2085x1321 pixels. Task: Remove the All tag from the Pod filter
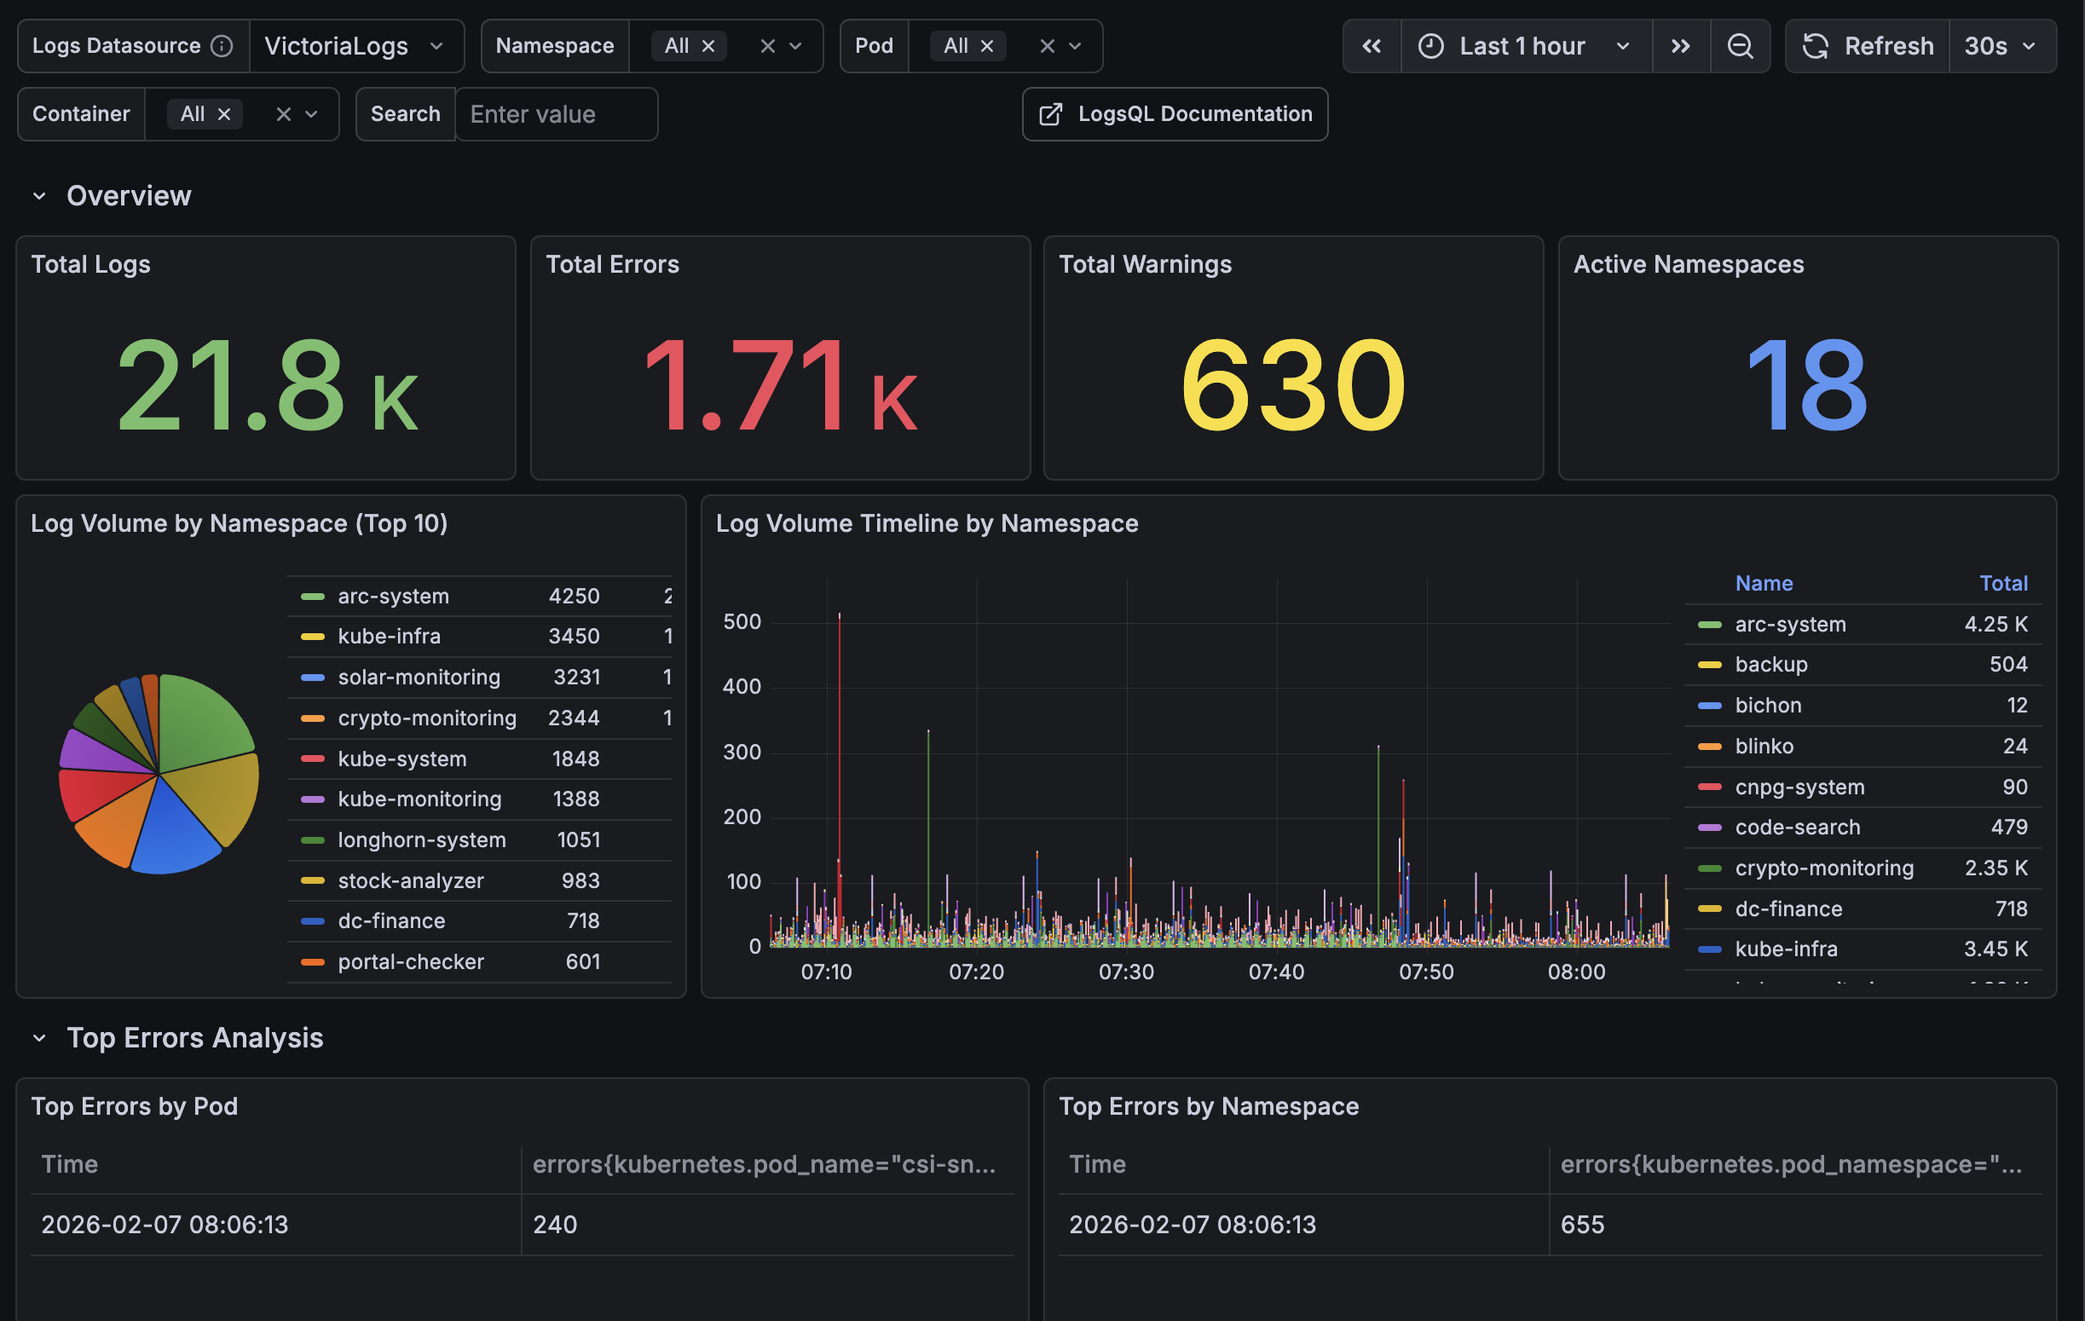click(988, 45)
